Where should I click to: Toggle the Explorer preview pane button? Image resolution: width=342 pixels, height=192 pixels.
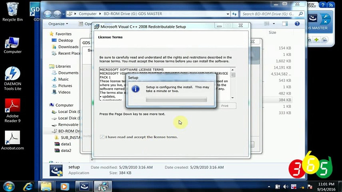(x=285, y=24)
